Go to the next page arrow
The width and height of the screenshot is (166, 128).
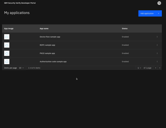pos(160,68)
